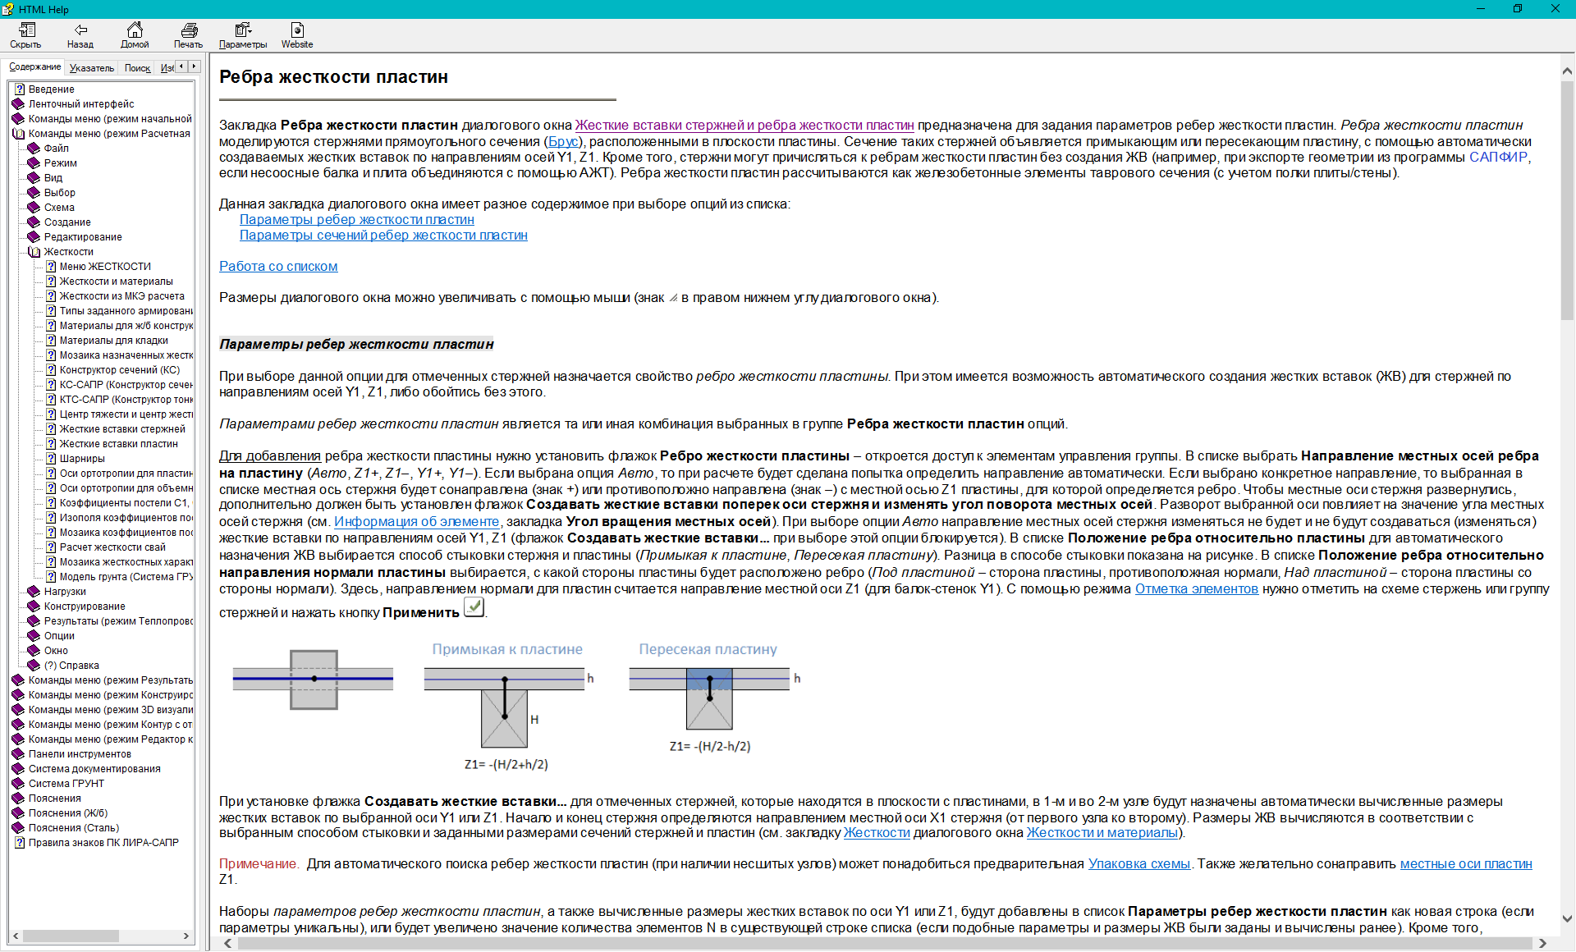The image size is (1576, 952).
Task: Click the book icon beside Панели инструментов
Action: pos(18,754)
